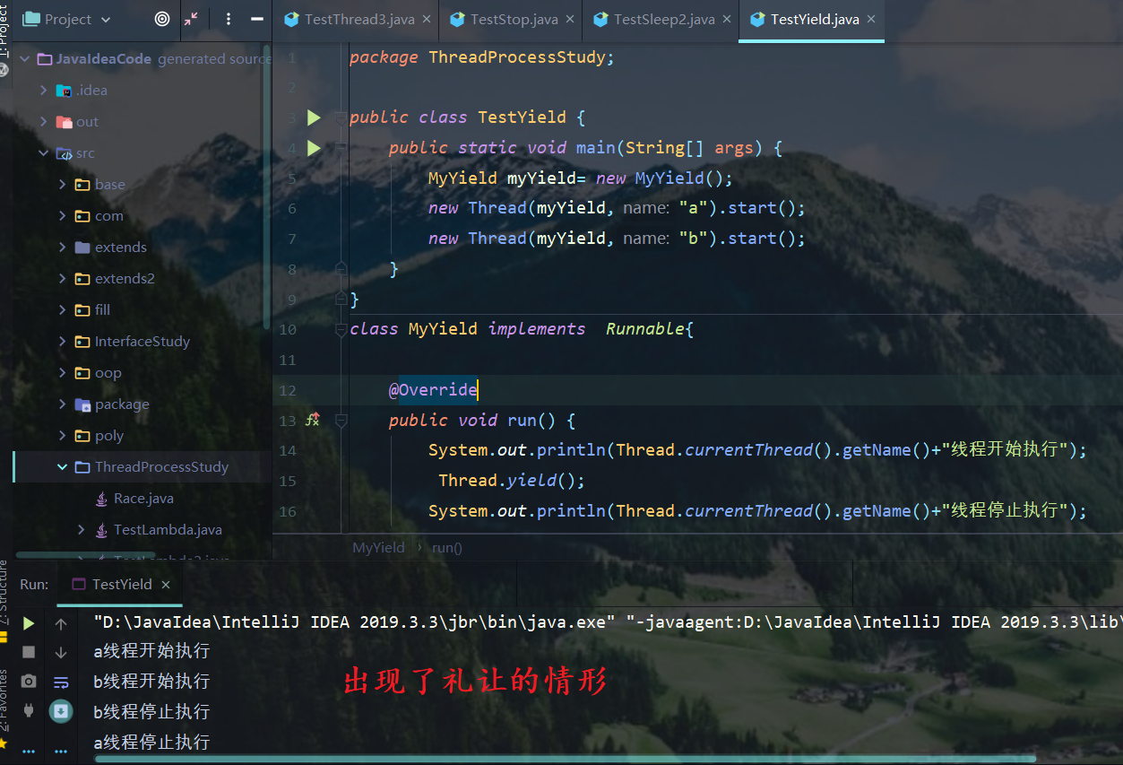The width and height of the screenshot is (1123, 765).
Task: Jump up the stack trace arrow
Action: point(61,623)
